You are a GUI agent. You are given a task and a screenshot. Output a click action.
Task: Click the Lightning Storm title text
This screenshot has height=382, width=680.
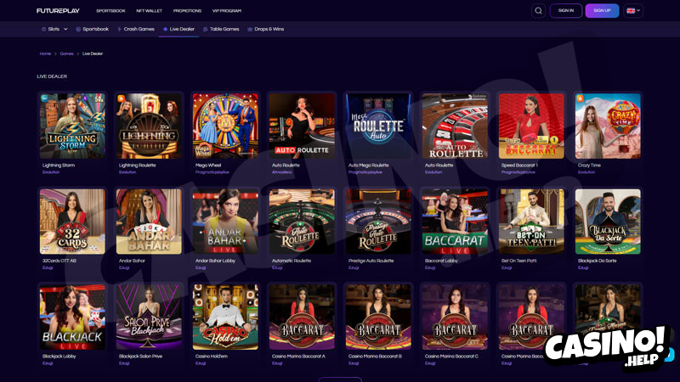point(59,165)
